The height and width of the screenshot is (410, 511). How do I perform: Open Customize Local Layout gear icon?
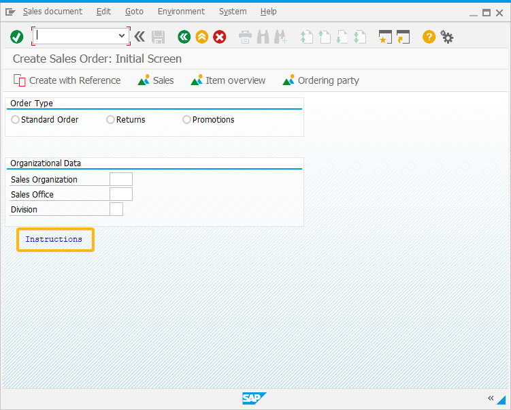447,37
